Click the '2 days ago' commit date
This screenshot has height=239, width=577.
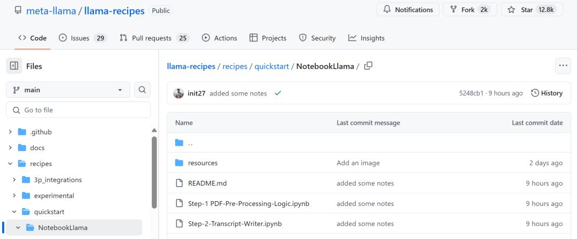(545, 163)
